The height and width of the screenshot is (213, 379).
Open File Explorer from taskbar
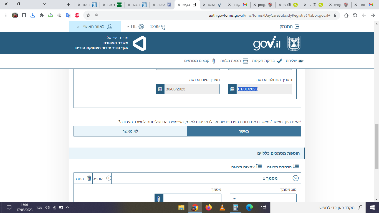pos(181,207)
